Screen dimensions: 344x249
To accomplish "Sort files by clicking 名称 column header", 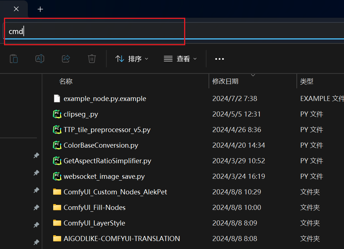I will click(x=66, y=81).
